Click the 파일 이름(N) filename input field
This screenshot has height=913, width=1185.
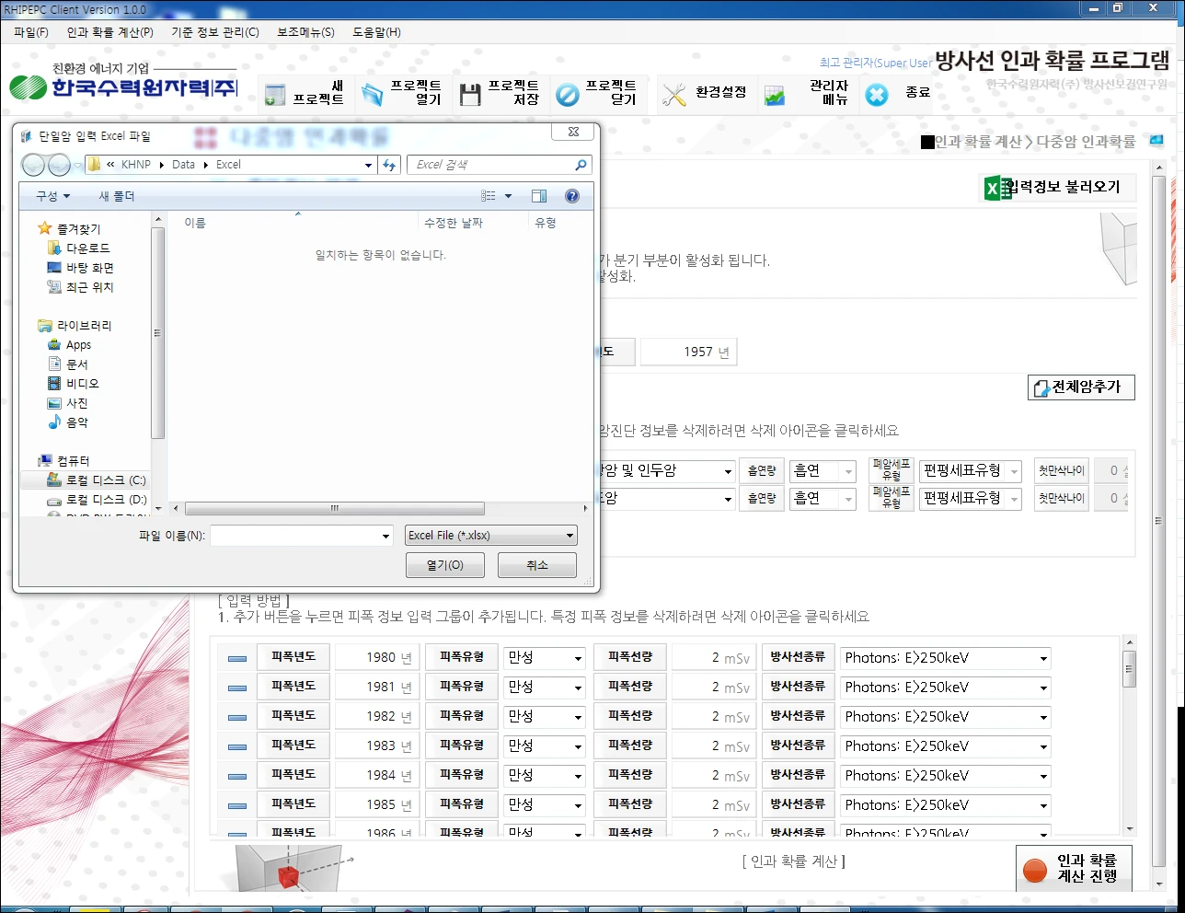pos(294,536)
